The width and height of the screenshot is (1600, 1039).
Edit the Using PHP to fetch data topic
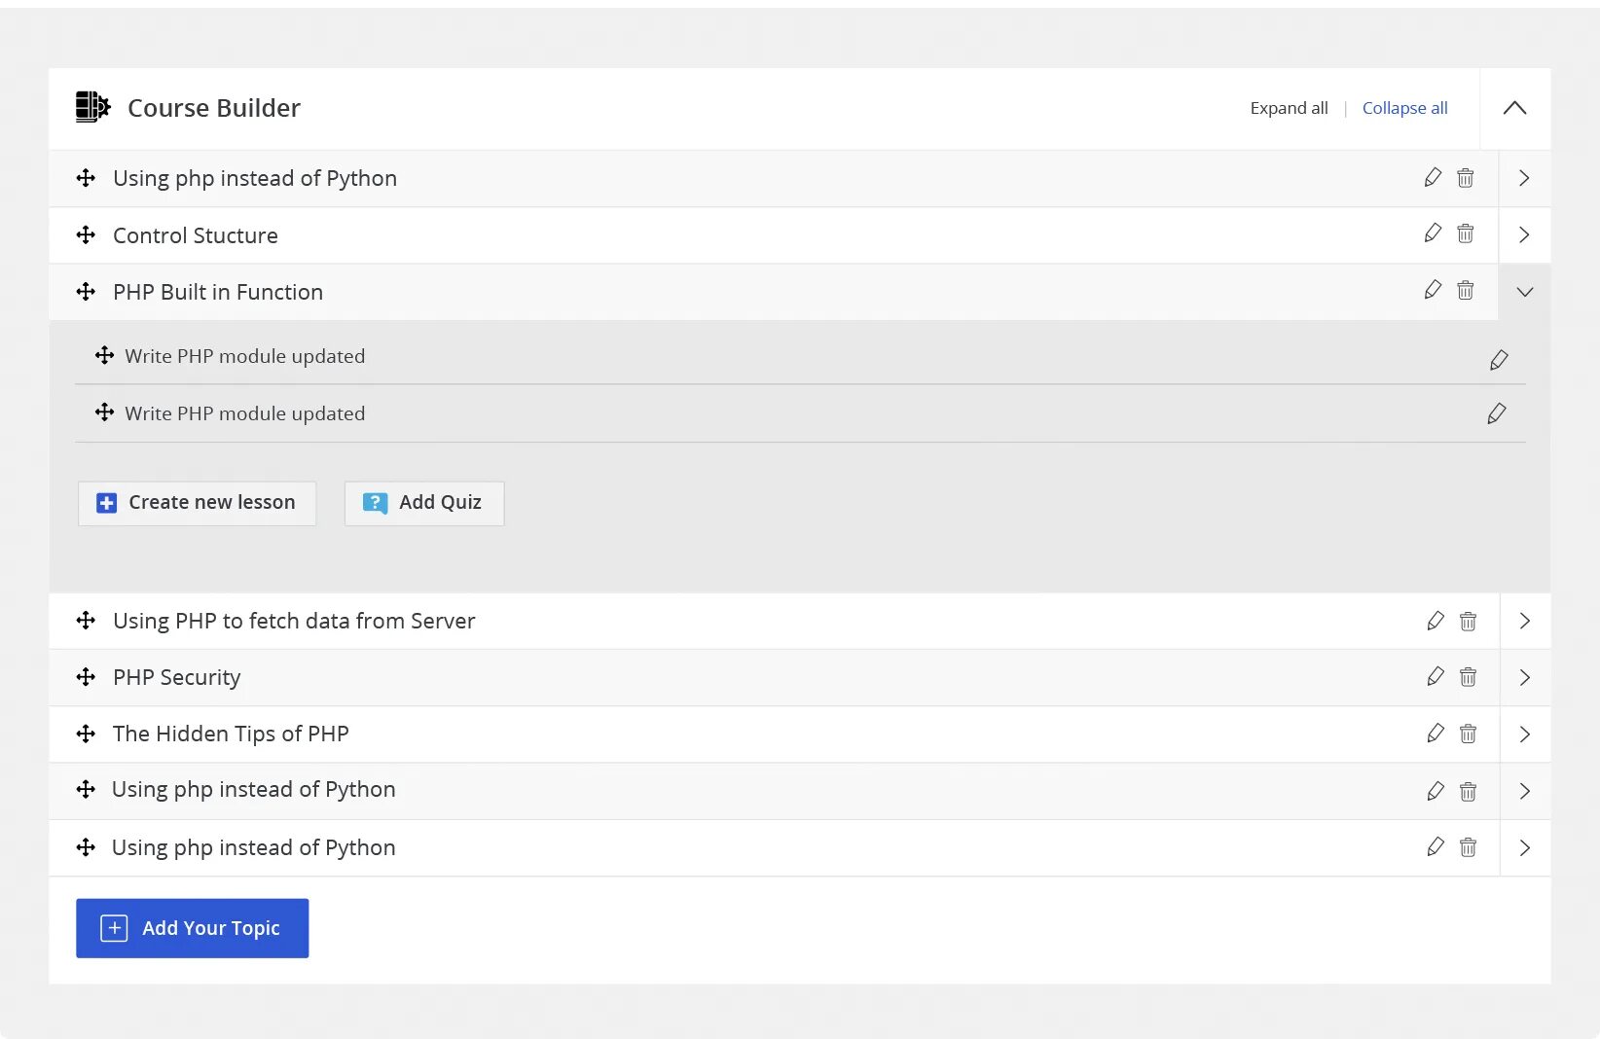click(x=1436, y=621)
